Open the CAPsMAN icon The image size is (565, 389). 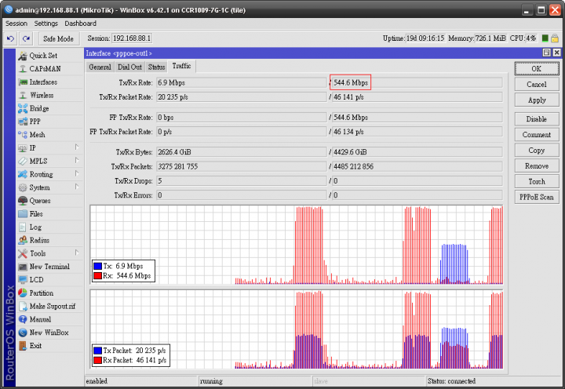(23, 69)
